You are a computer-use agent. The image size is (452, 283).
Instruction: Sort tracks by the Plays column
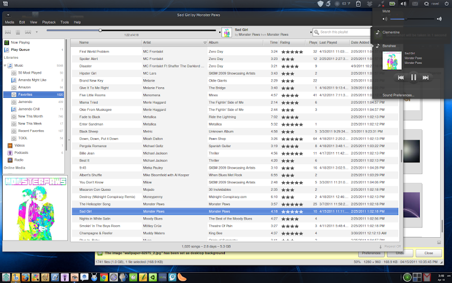(x=312, y=42)
